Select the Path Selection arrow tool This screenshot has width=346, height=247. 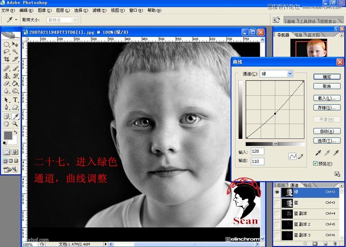[6, 100]
